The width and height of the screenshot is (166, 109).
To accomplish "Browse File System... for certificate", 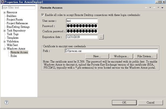I will click(x=145, y=56).
